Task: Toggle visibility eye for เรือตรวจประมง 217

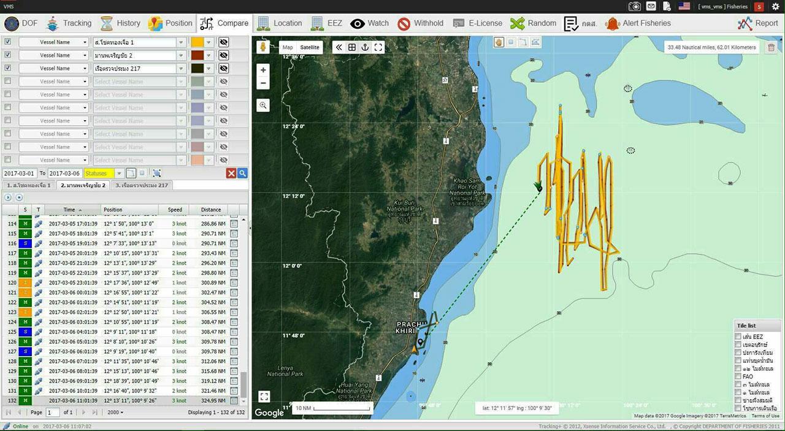Action: tap(224, 69)
